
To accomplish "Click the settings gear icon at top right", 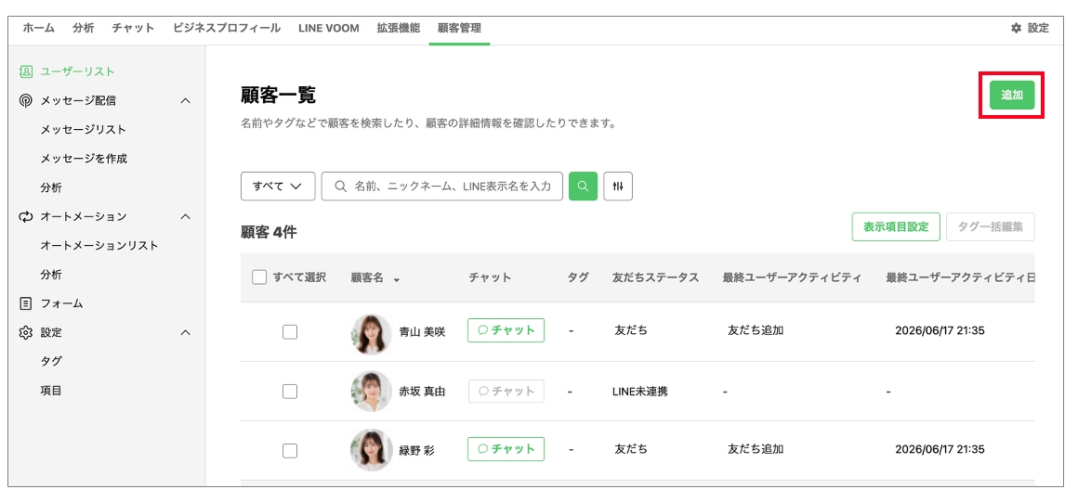I will (1016, 28).
